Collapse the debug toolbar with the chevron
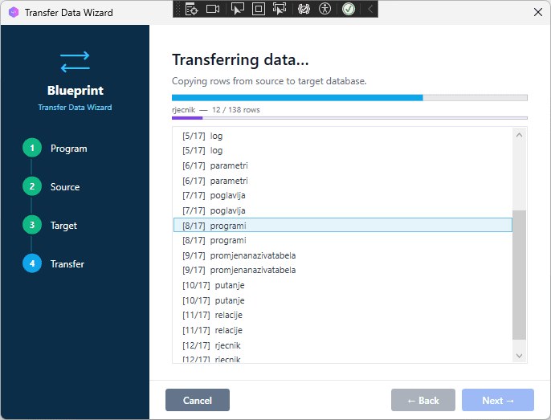 (370, 9)
